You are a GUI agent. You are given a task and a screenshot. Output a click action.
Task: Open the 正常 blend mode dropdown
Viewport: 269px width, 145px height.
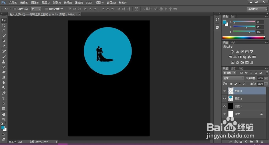pyautogui.click(x=233, y=78)
